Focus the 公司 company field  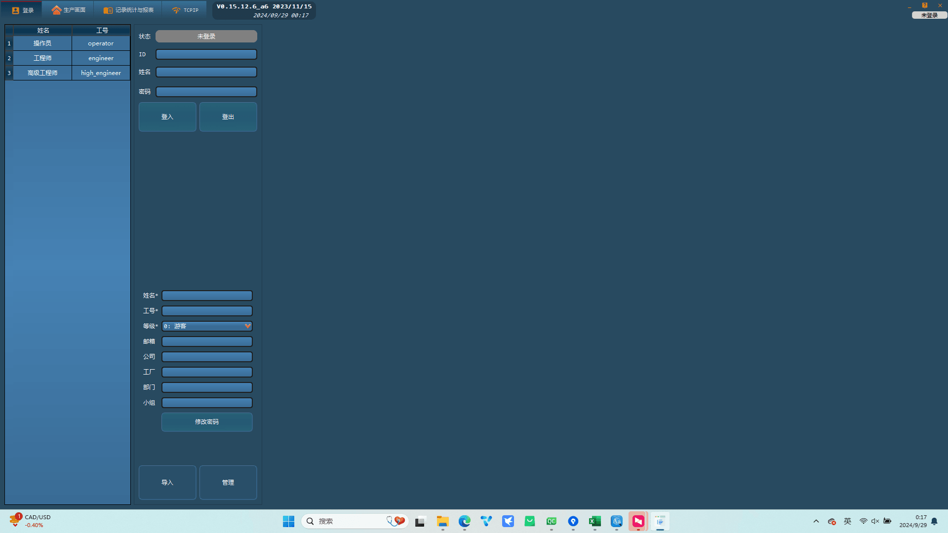[207, 357]
